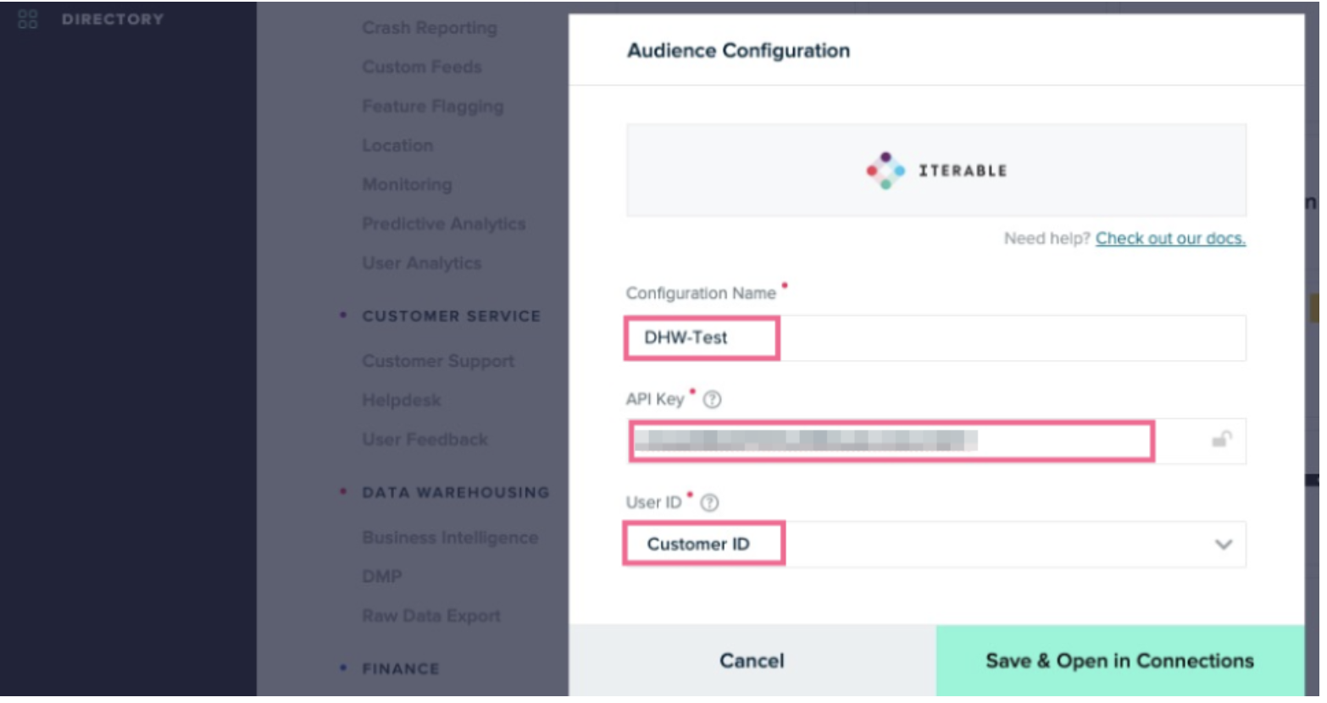This screenshot has width=1327, height=703.
Task: Expand the User ID dropdown arrow
Action: pos(1224,545)
